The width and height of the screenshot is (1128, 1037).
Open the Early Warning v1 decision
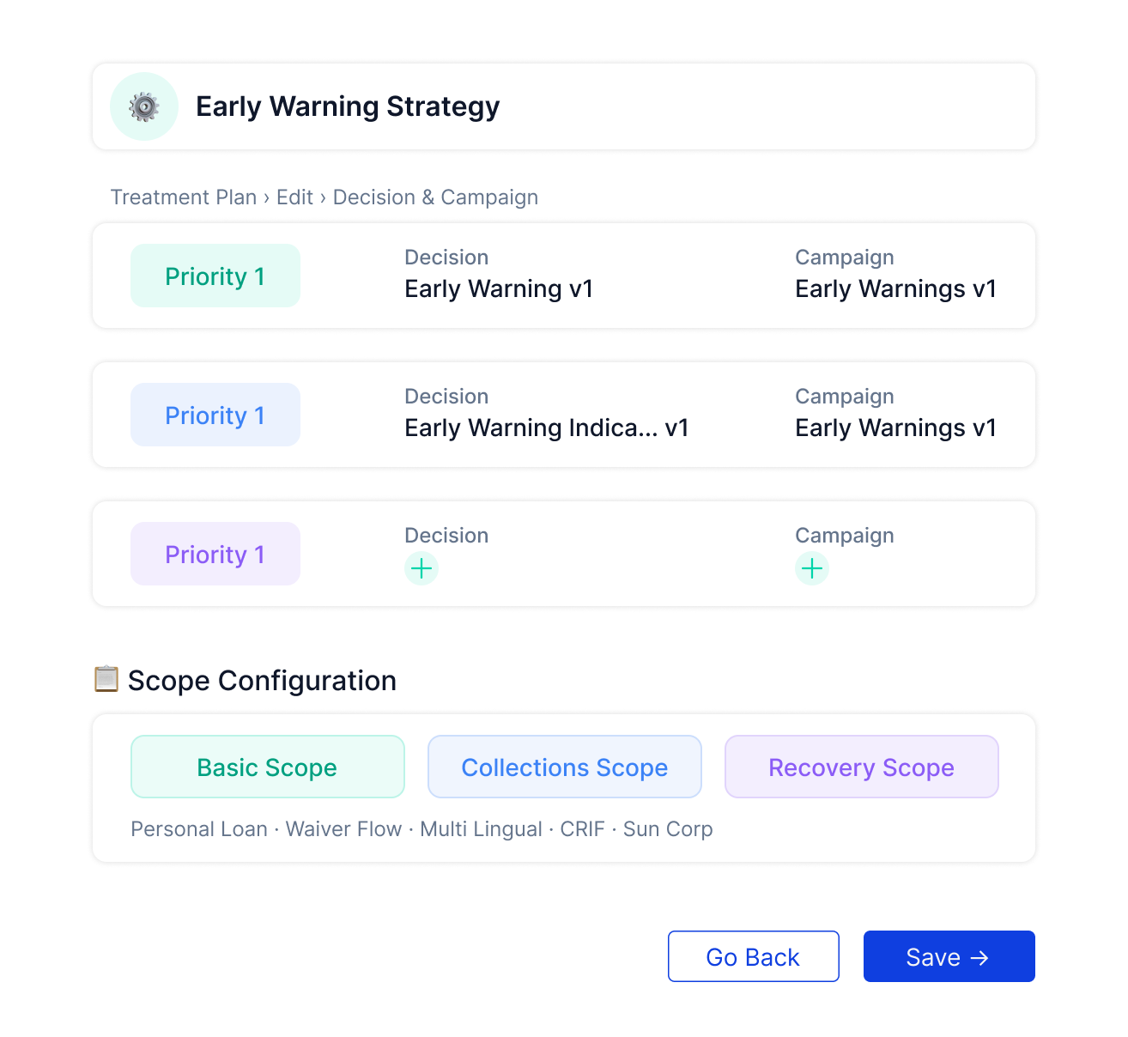coord(499,289)
